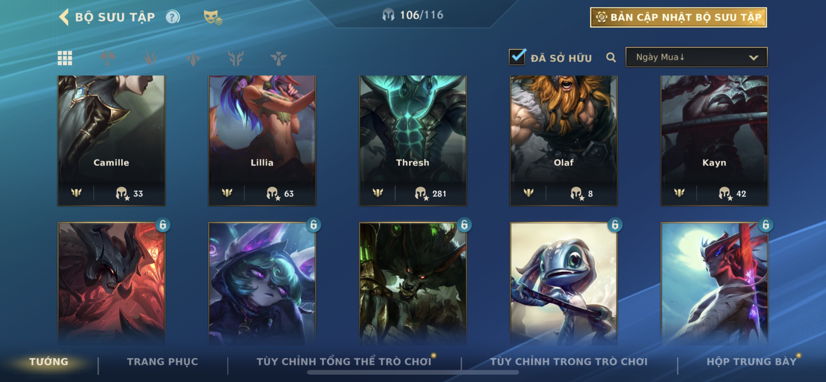Click Thresh mastery helmet icon
The height and width of the screenshot is (382, 826).
(x=421, y=193)
